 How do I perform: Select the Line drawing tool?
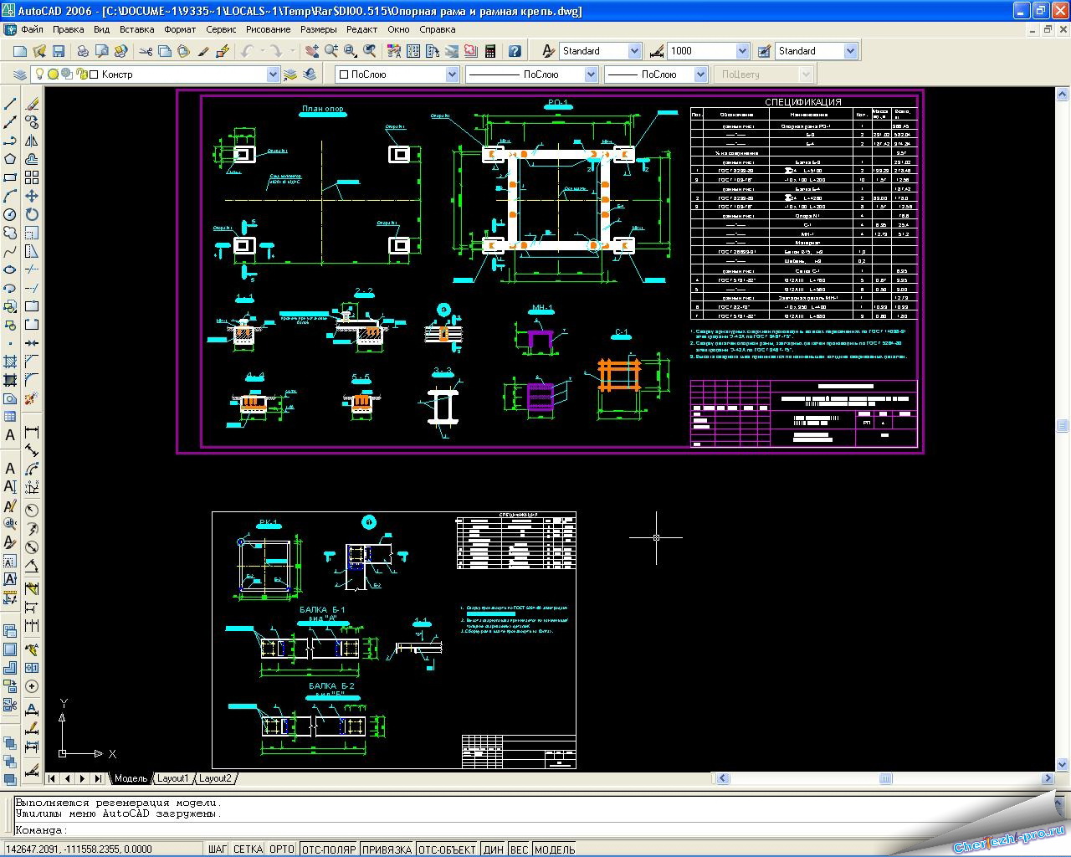click(x=11, y=105)
